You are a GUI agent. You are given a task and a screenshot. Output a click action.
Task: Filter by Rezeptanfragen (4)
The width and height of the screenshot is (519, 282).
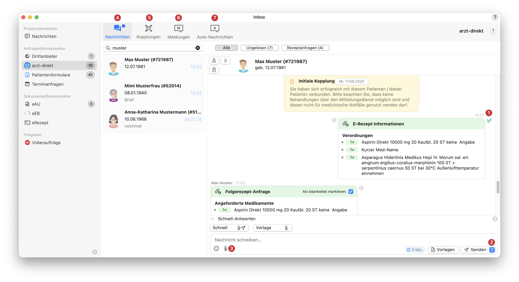(305, 48)
